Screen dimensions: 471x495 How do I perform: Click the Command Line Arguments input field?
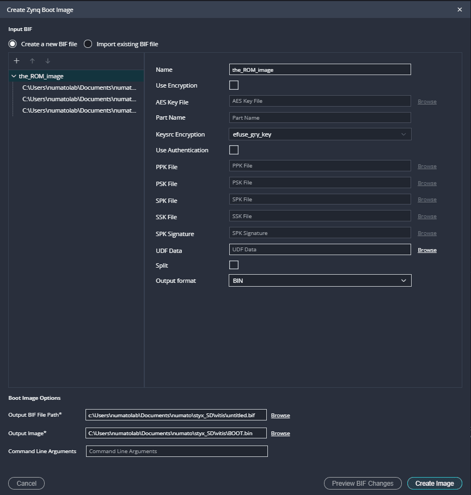point(176,451)
